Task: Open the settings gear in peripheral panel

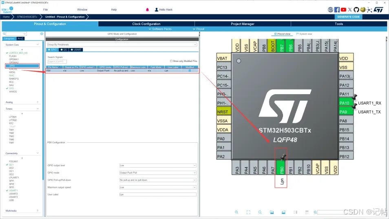Action: coord(42,33)
